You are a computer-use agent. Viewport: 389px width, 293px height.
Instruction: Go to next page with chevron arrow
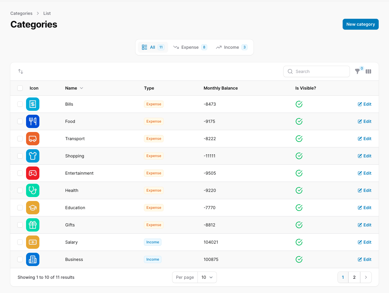point(366,277)
